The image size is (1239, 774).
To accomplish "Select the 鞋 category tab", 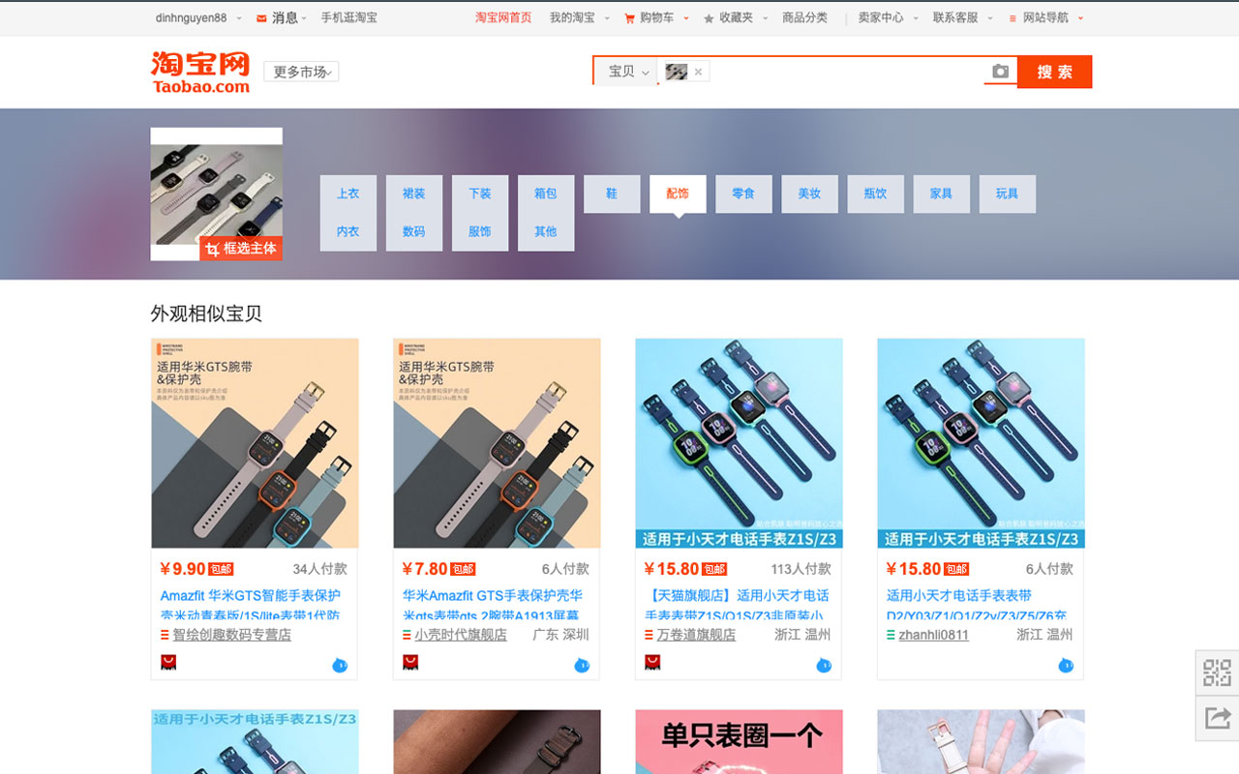I will (612, 193).
